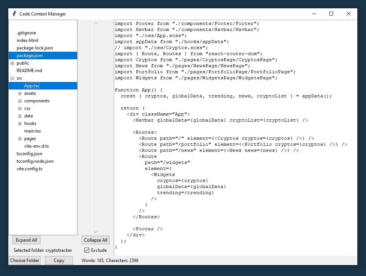Expand the pages folder
This screenshot has width=366, height=276.
click(x=20, y=139)
